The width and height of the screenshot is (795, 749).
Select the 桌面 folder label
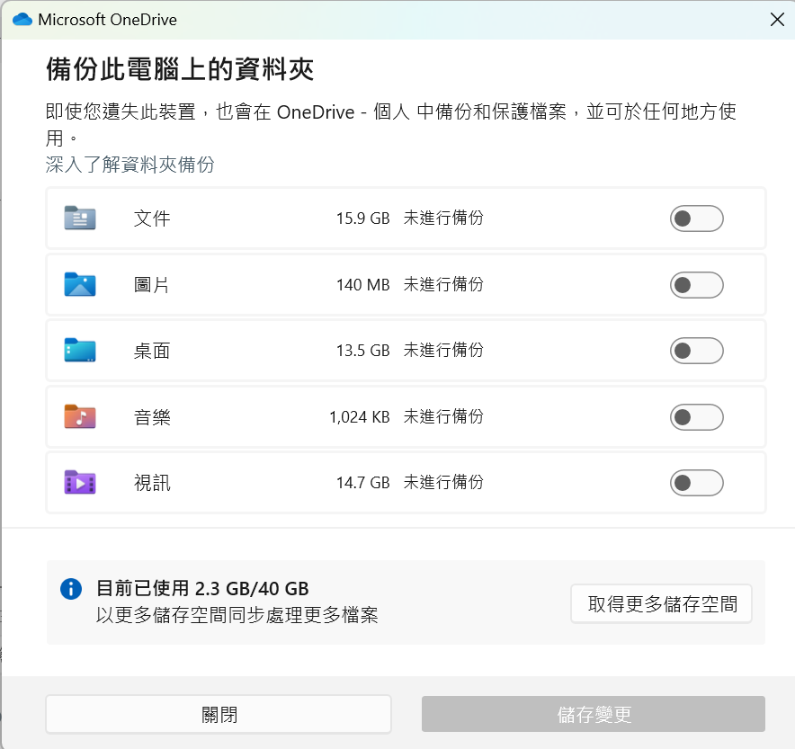152,351
